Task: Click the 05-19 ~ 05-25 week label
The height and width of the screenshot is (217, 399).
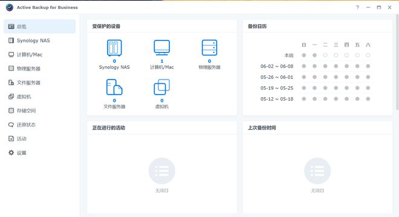Action: (x=277, y=88)
